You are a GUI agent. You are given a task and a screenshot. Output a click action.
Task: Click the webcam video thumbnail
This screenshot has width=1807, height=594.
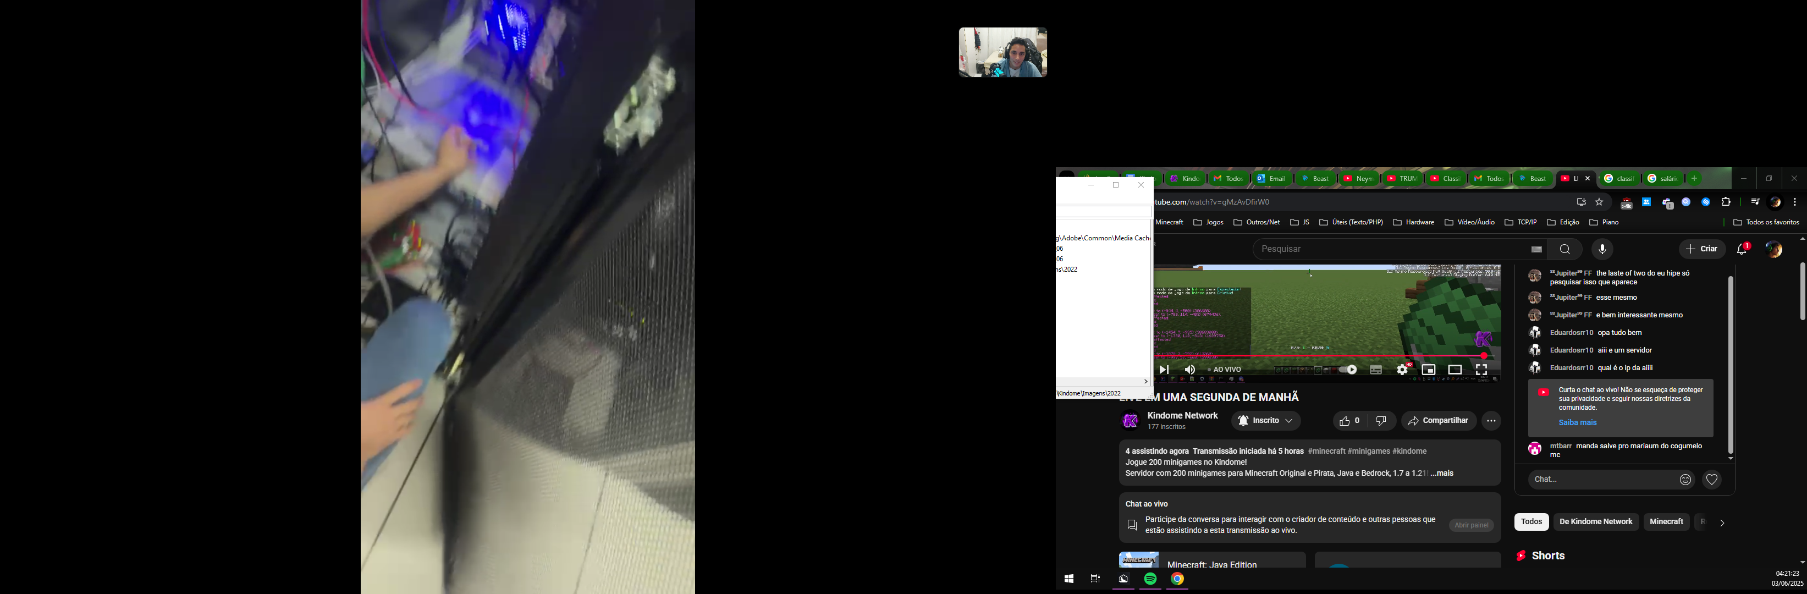click(1003, 53)
